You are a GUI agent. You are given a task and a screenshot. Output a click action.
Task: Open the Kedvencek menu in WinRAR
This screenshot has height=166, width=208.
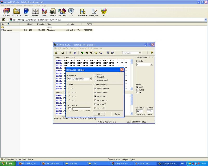[29, 6]
